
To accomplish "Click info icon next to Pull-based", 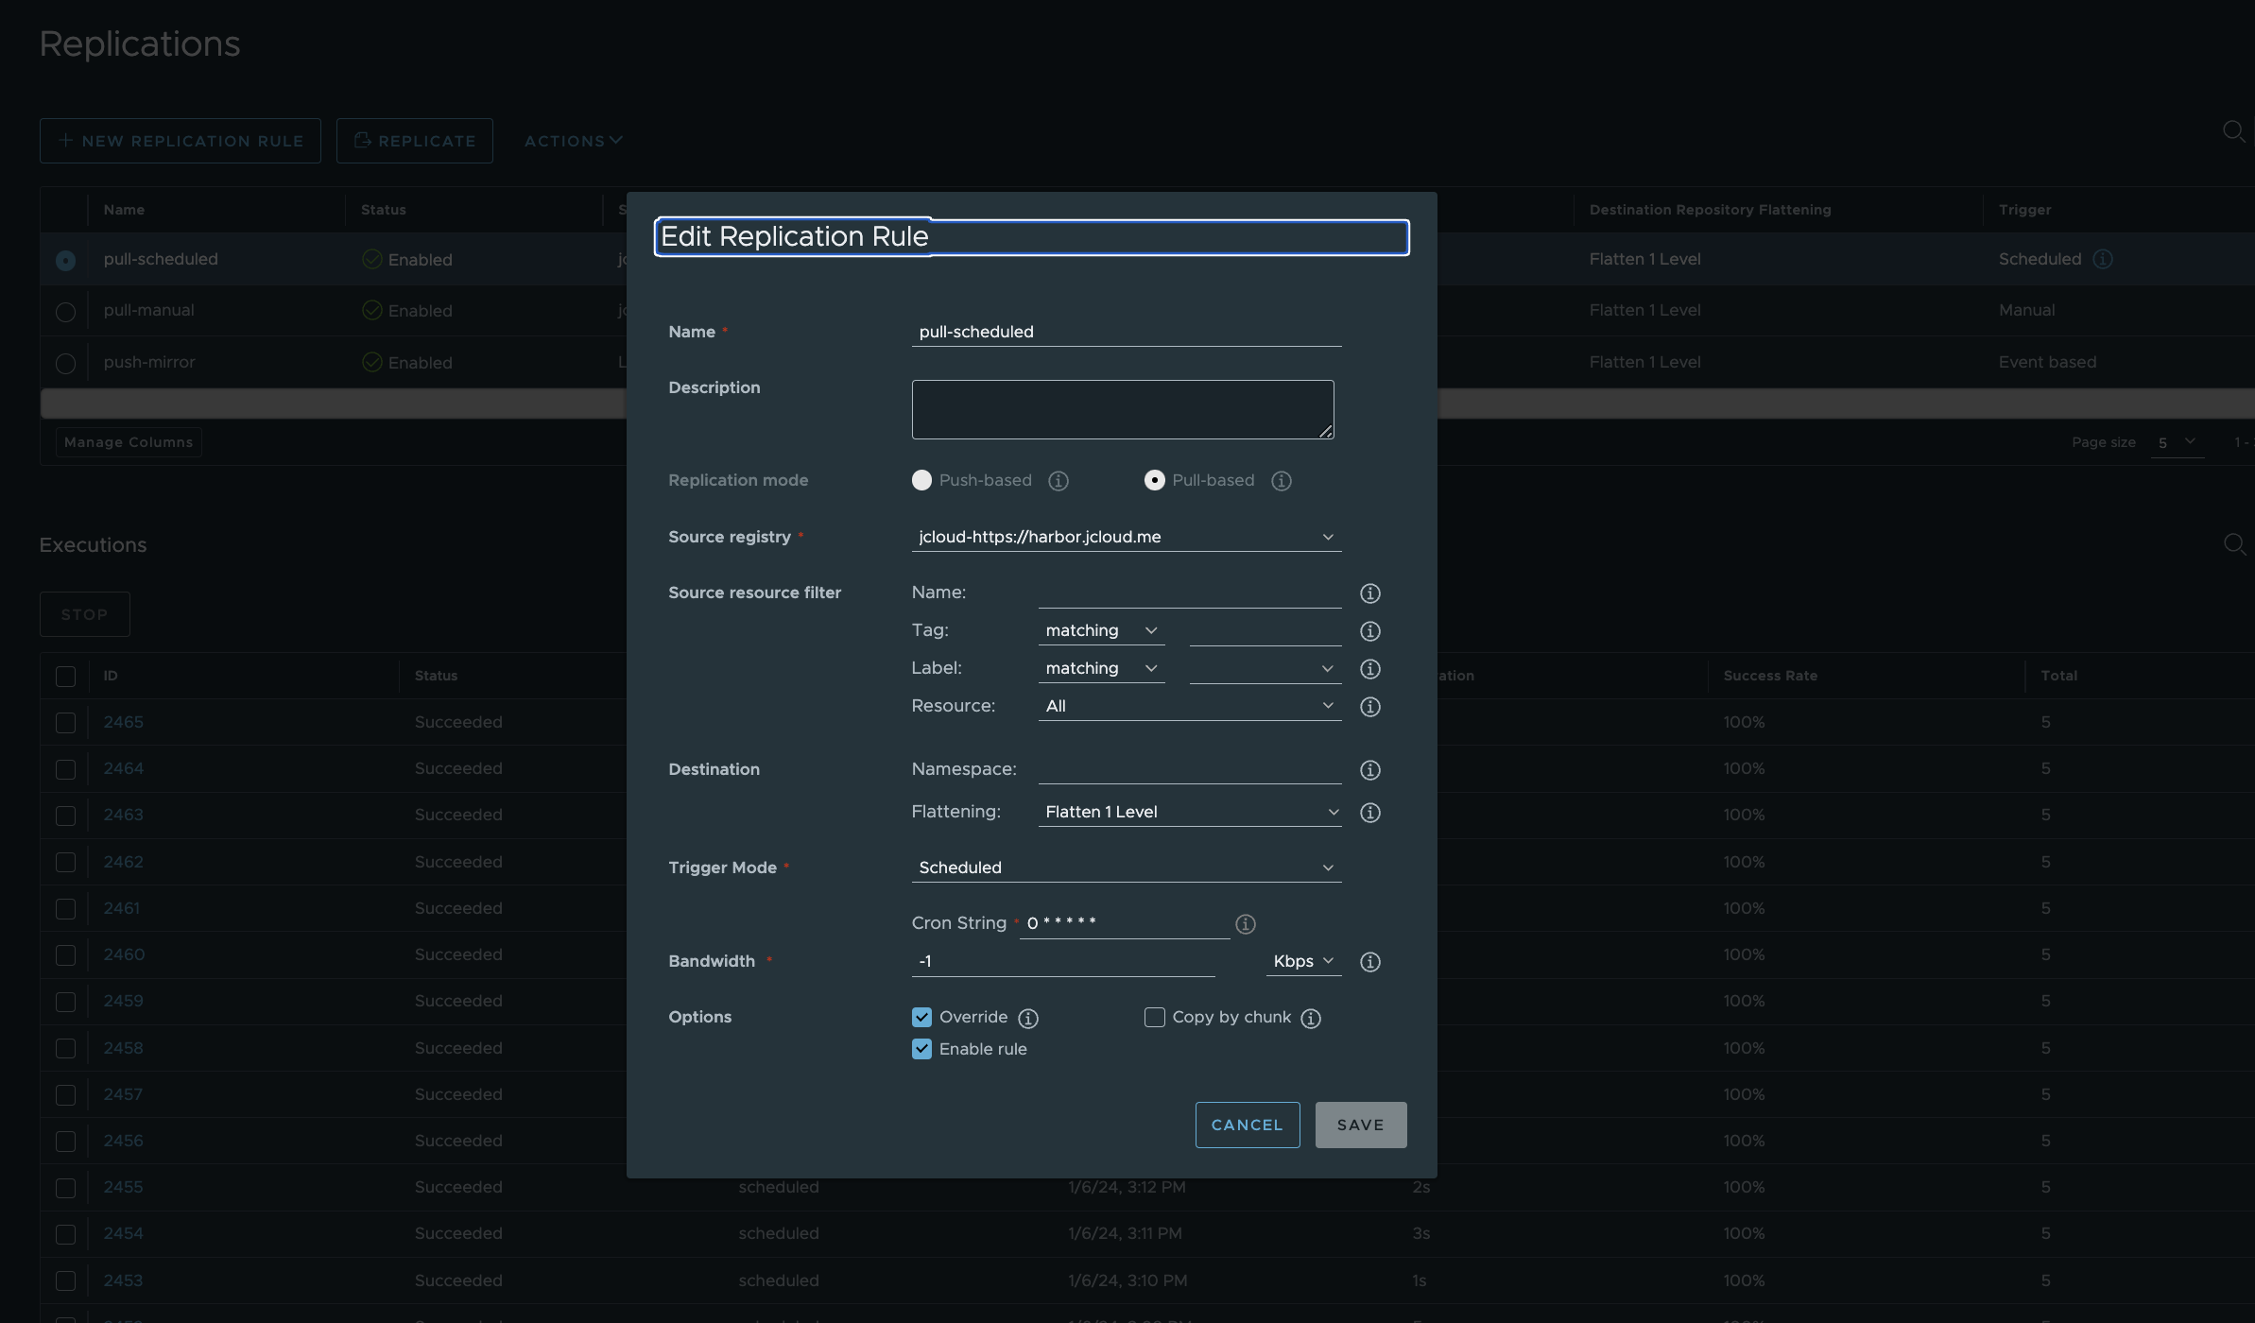I will [x=1281, y=481].
